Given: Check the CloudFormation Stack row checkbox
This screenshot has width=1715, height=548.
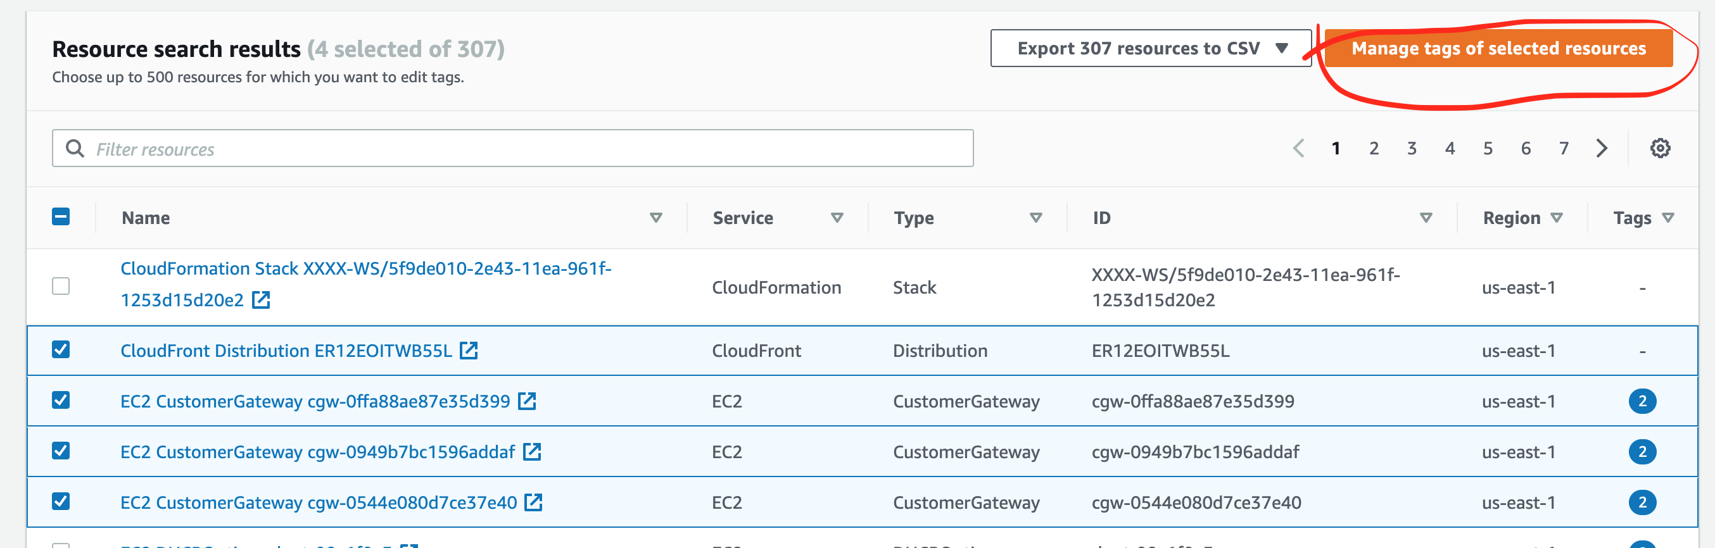Looking at the screenshot, I should coord(61,286).
